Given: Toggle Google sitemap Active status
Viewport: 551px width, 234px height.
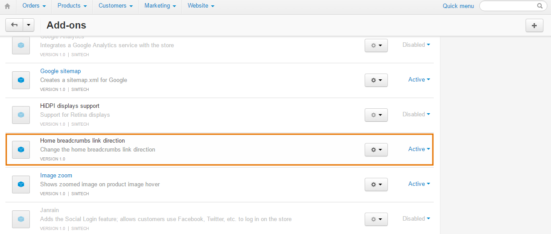Looking at the screenshot, I should pyautogui.click(x=419, y=79).
